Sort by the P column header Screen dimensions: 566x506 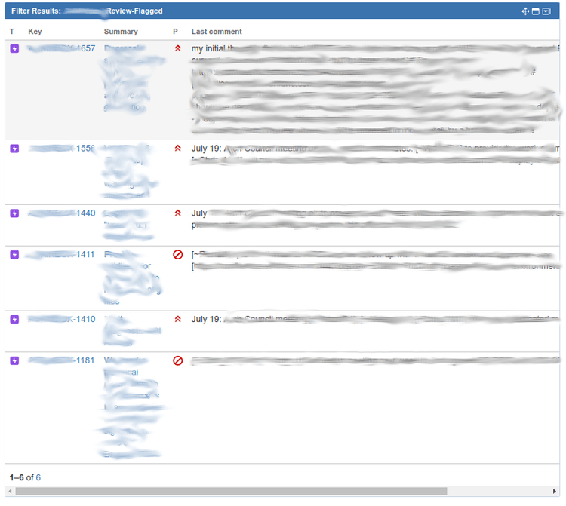(x=175, y=32)
